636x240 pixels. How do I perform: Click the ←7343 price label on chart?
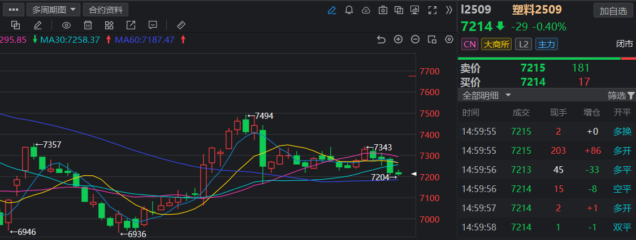pos(379,148)
